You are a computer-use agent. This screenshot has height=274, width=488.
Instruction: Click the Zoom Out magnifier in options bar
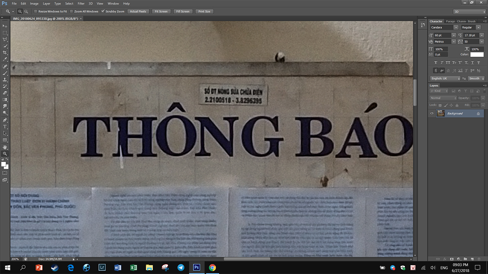(x=26, y=11)
